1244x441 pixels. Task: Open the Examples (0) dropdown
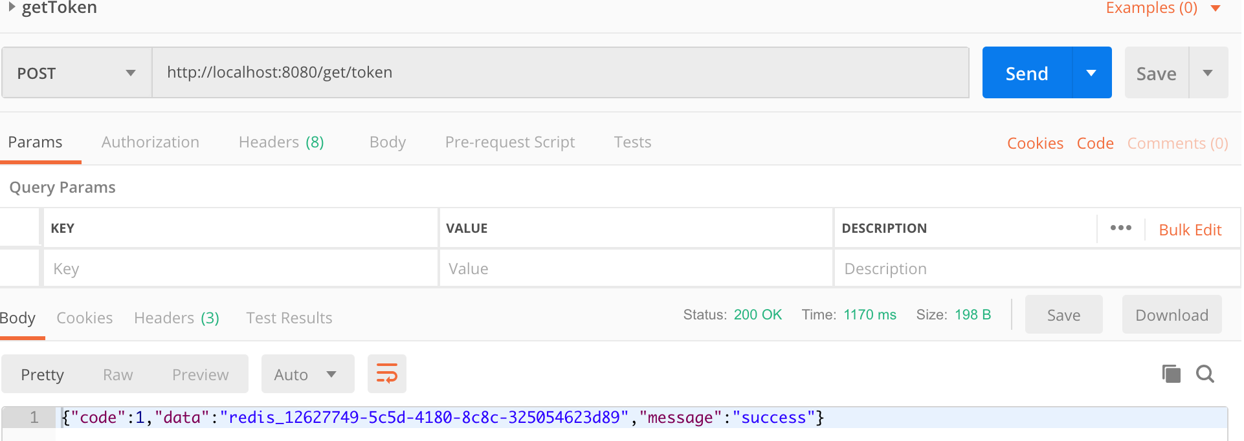coord(1162,8)
